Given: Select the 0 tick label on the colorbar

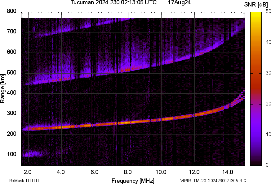Looking at the screenshot, I should pos(267,165).
